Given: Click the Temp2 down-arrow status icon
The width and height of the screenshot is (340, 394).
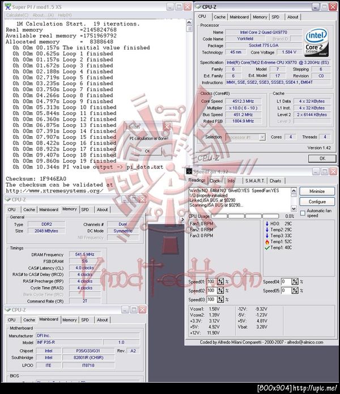Looking at the screenshot, I should pos(267,230).
